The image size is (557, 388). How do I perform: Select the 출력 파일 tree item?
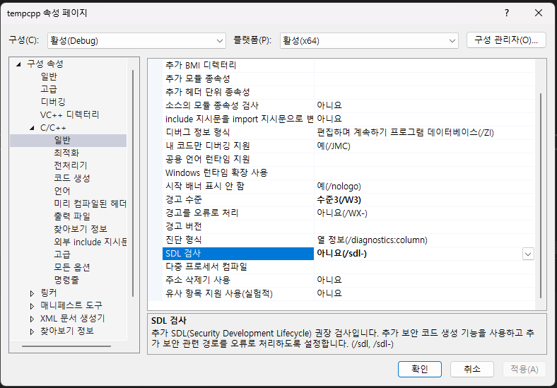pos(72,216)
